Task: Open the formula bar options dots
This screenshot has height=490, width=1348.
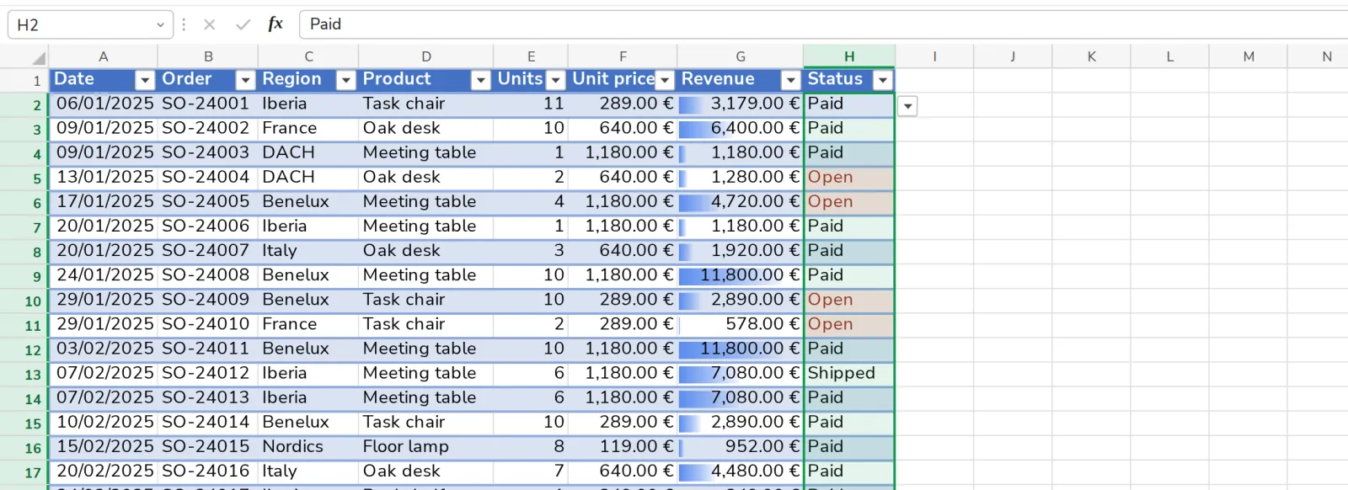Action: point(184,24)
